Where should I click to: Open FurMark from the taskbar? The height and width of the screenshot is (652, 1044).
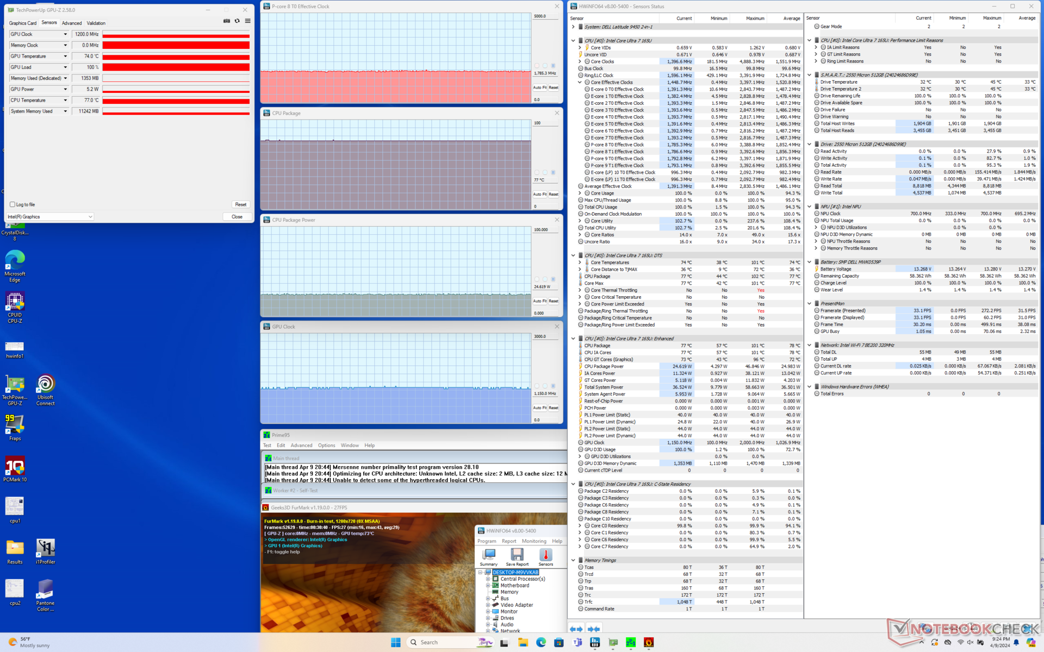[649, 642]
